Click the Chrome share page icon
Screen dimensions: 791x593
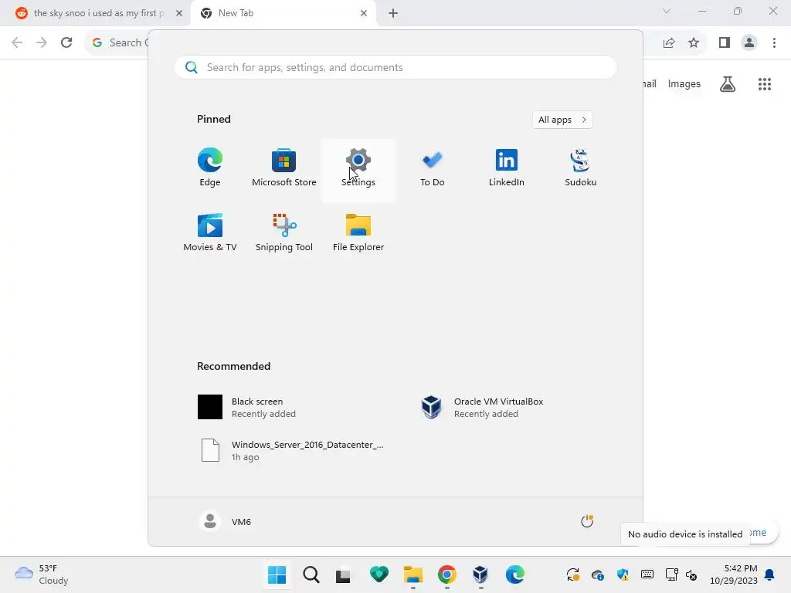669,42
